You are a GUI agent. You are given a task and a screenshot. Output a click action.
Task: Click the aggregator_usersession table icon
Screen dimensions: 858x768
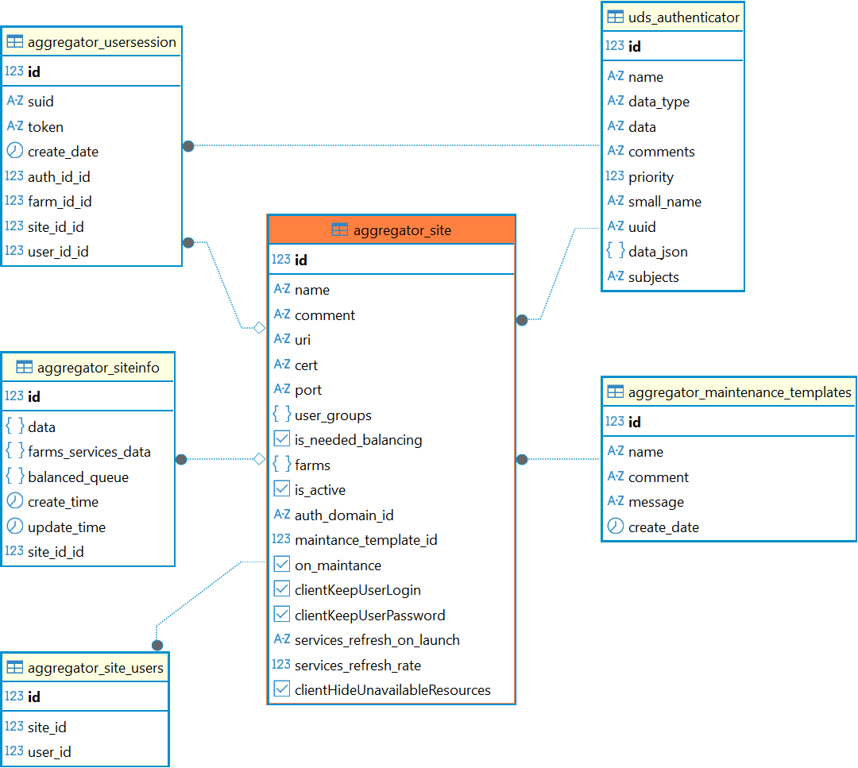point(14,42)
